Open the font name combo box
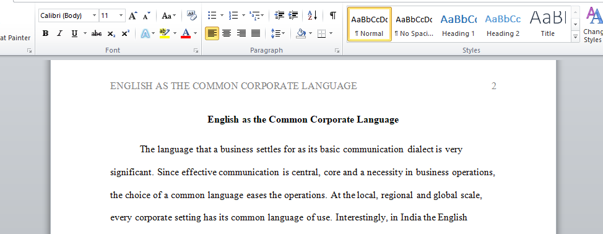 68,15
